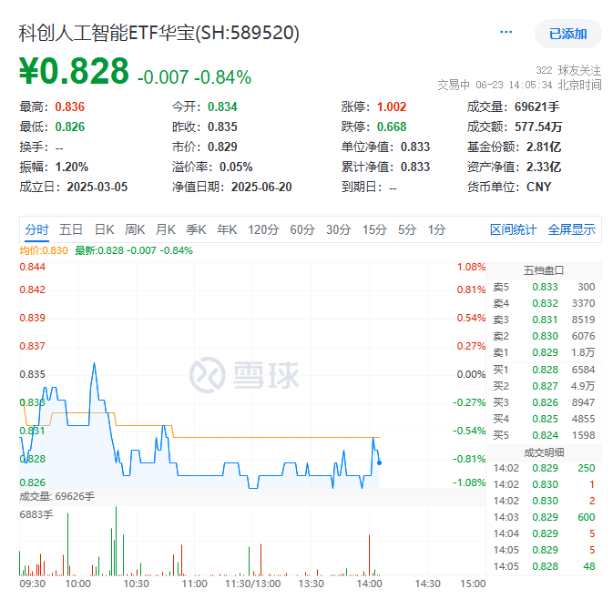
Task: Click the 成交量: 69626手 volume label
Action: pyautogui.click(x=56, y=496)
